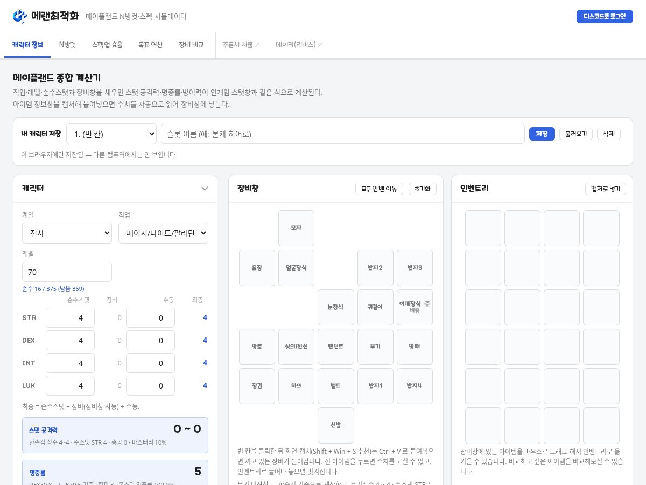
Task: Select the 신발 equipment slot
Action: pyautogui.click(x=336, y=425)
